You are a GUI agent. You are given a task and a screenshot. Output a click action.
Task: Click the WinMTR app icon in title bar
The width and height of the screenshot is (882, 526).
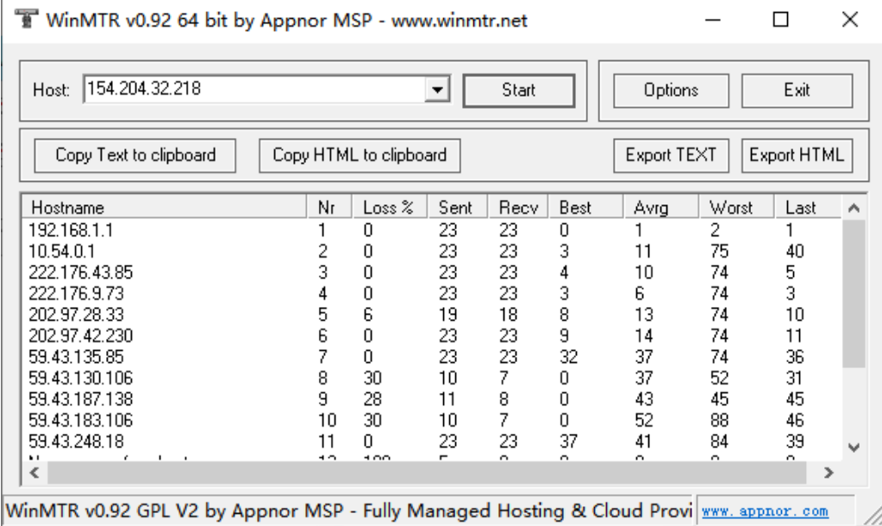pos(26,20)
